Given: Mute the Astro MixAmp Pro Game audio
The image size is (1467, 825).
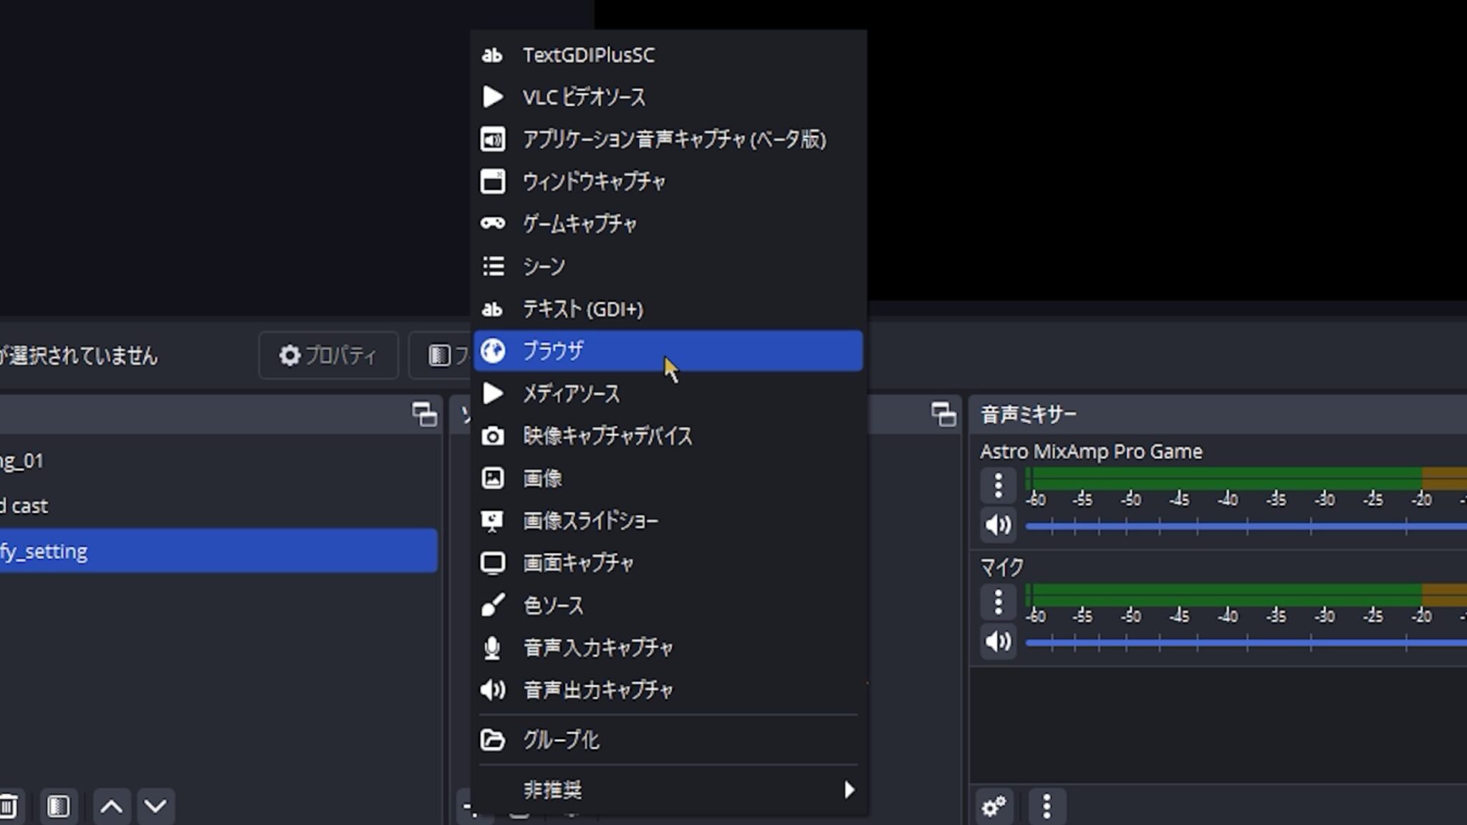Looking at the screenshot, I should 998,525.
